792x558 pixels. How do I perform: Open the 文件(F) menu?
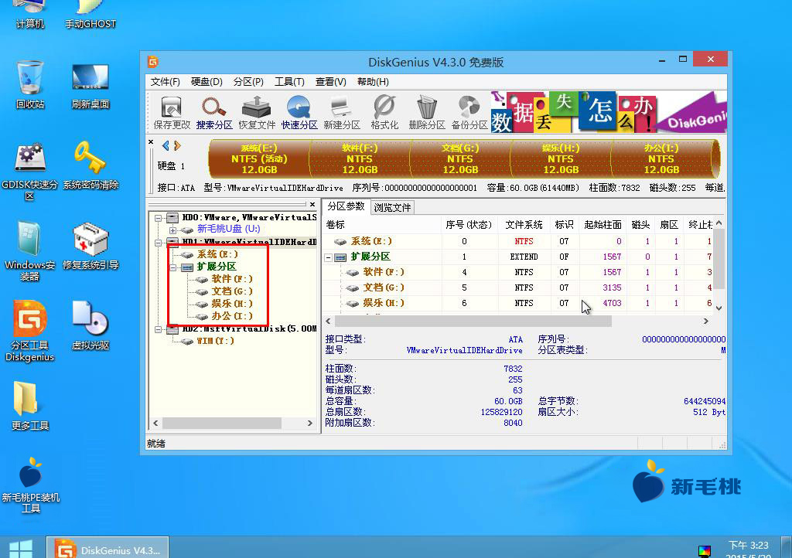pos(166,82)
